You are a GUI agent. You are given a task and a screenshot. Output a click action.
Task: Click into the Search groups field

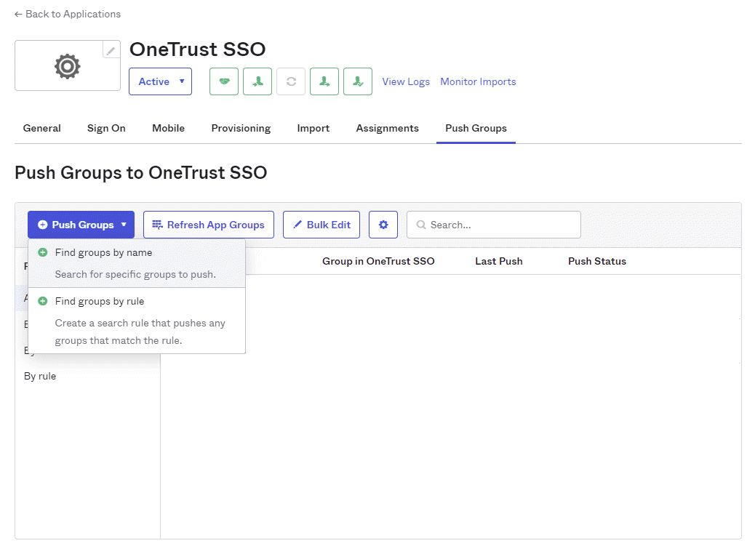click(494, 225)
